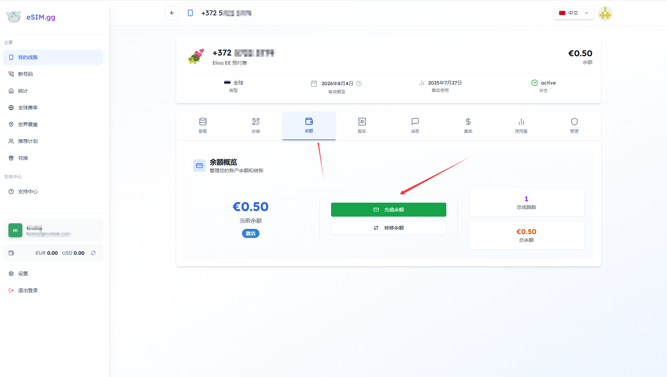Switch to the 服务 tab
This screenshot has width=667, height=377.
click(x=362, y=125)
